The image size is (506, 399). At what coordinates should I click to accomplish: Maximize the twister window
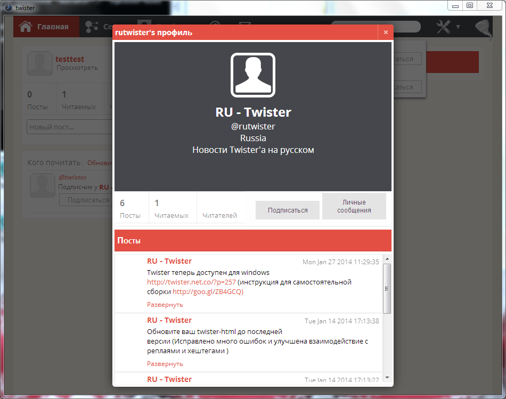coord(470,5)
